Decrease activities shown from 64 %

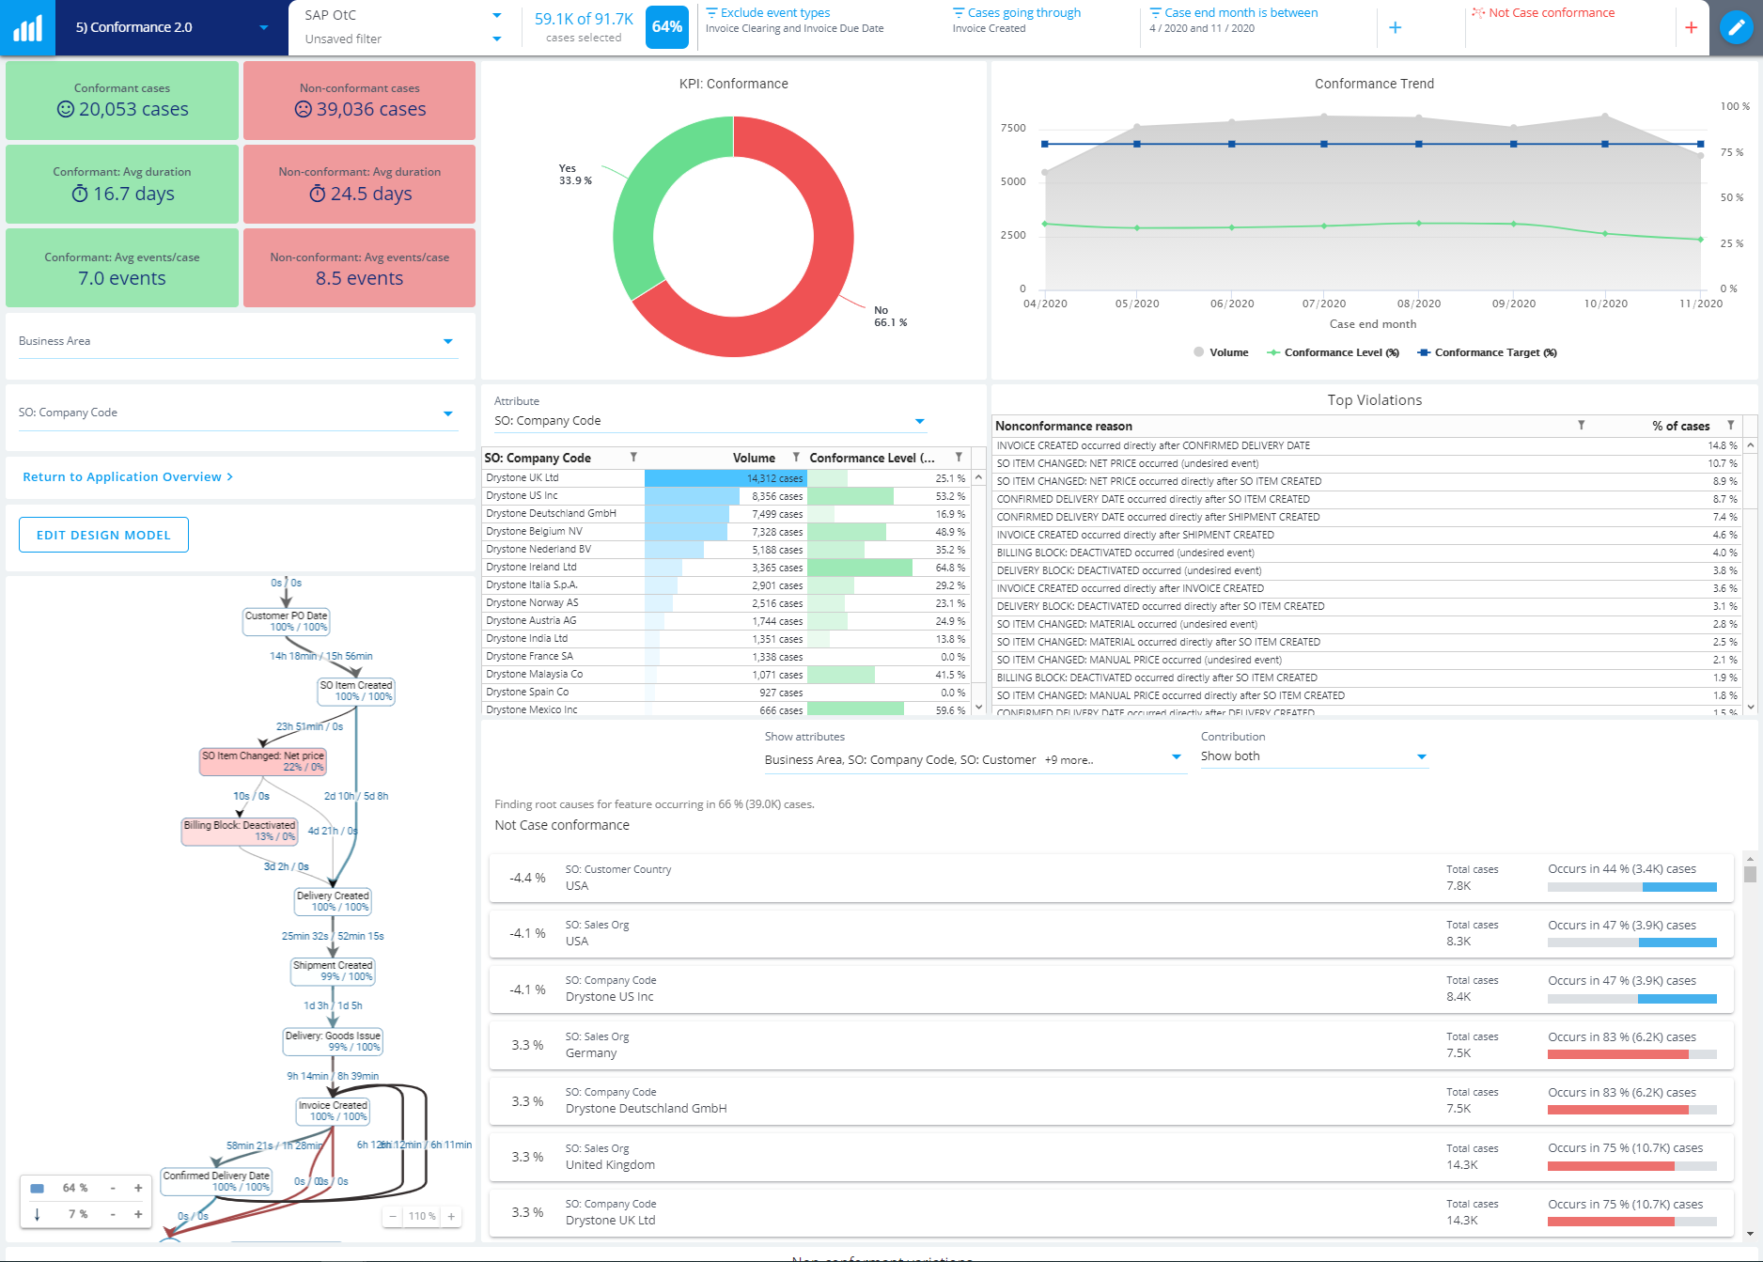(x=113, y=1188)
